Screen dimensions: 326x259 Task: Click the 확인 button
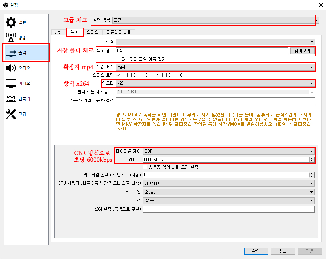[x=256, y=251]
